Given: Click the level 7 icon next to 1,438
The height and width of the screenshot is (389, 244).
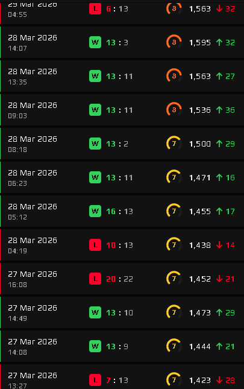Looking at the screenshot, I should pos(174,245).
